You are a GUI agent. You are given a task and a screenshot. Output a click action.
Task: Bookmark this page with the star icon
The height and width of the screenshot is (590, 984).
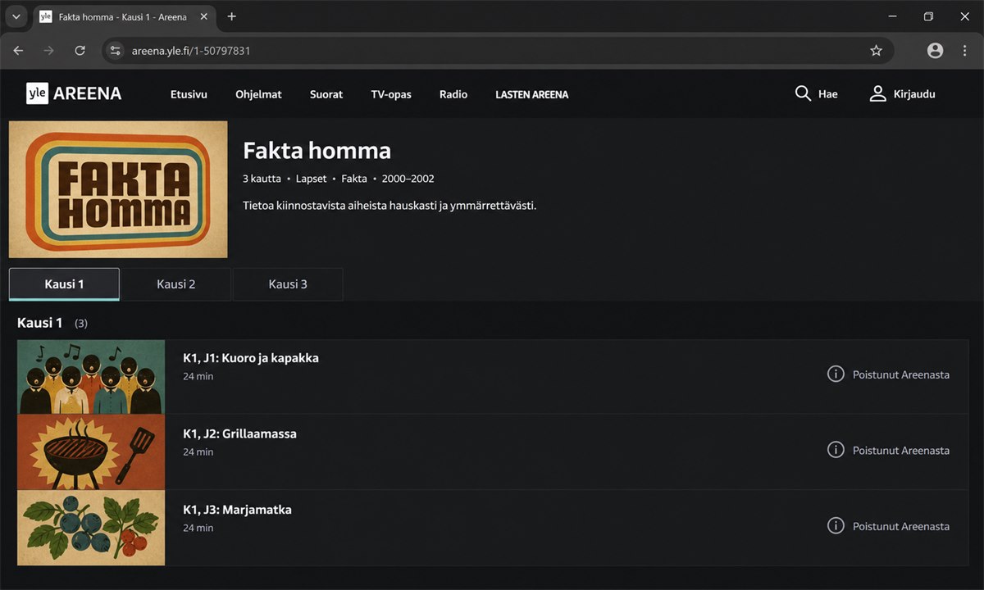[876, 51]
